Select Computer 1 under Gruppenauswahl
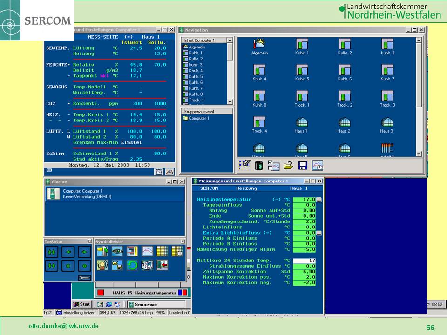Image resolution: width=447 pixels, height=335 pixels. click(x=198, y=118)
